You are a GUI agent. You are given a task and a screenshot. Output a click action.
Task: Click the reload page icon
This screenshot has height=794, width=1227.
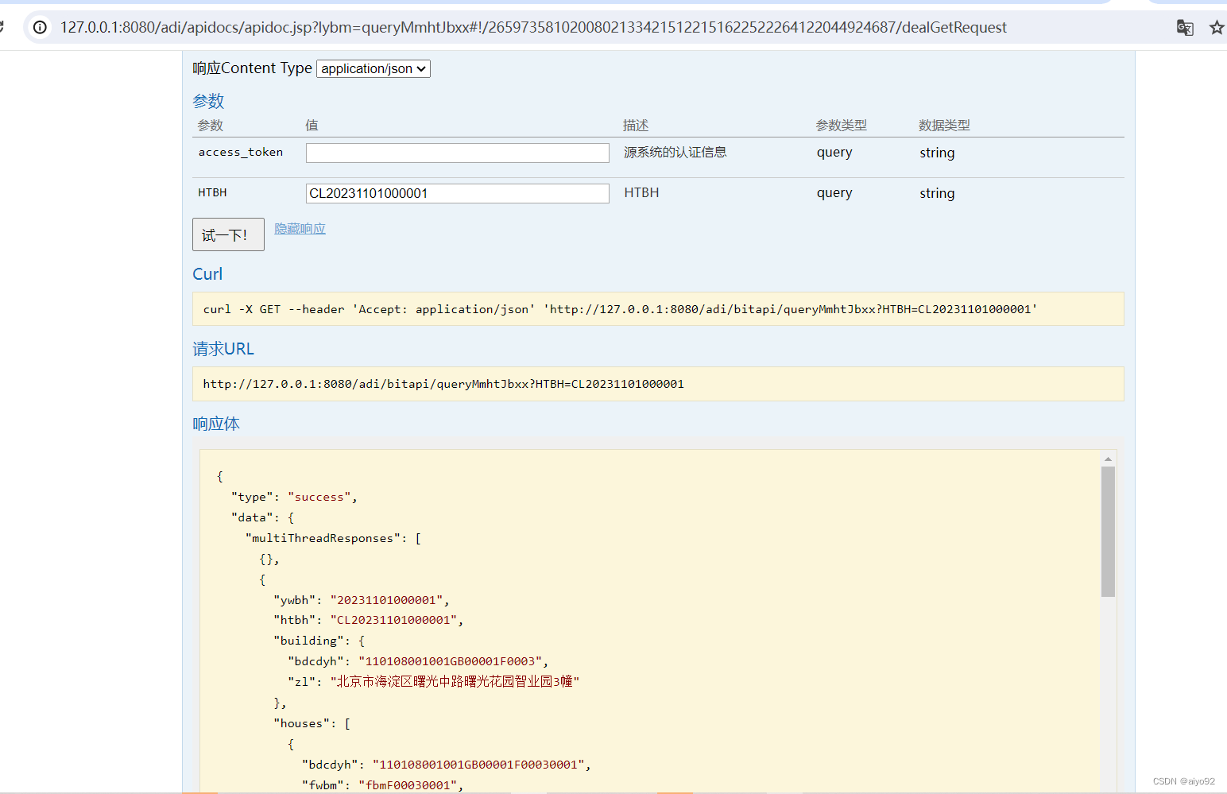pyautogui.click(x=2, y=27)
